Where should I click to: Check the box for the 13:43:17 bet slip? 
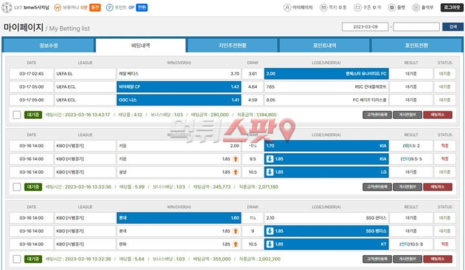17,115
